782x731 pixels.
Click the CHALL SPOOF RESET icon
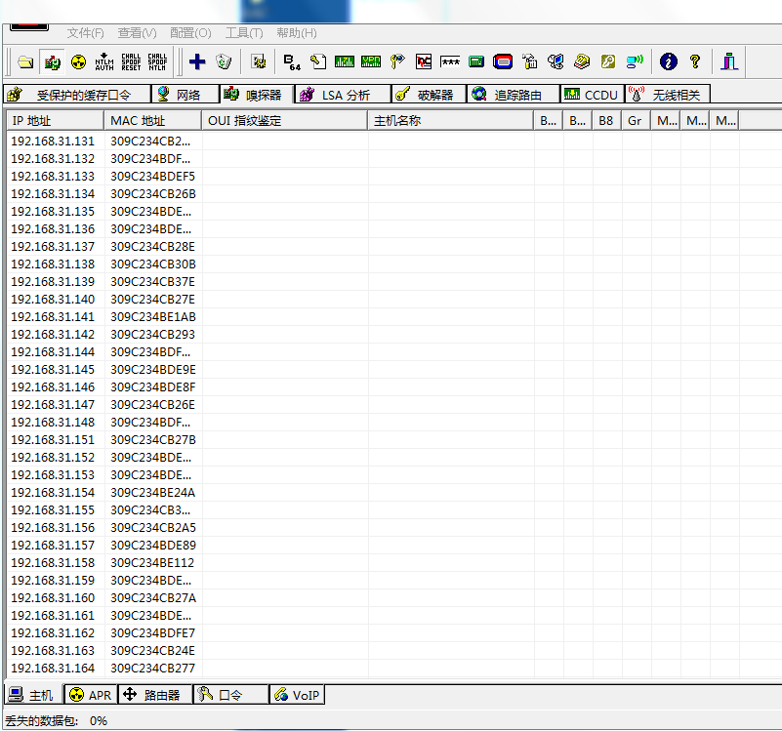pos(131,61)
